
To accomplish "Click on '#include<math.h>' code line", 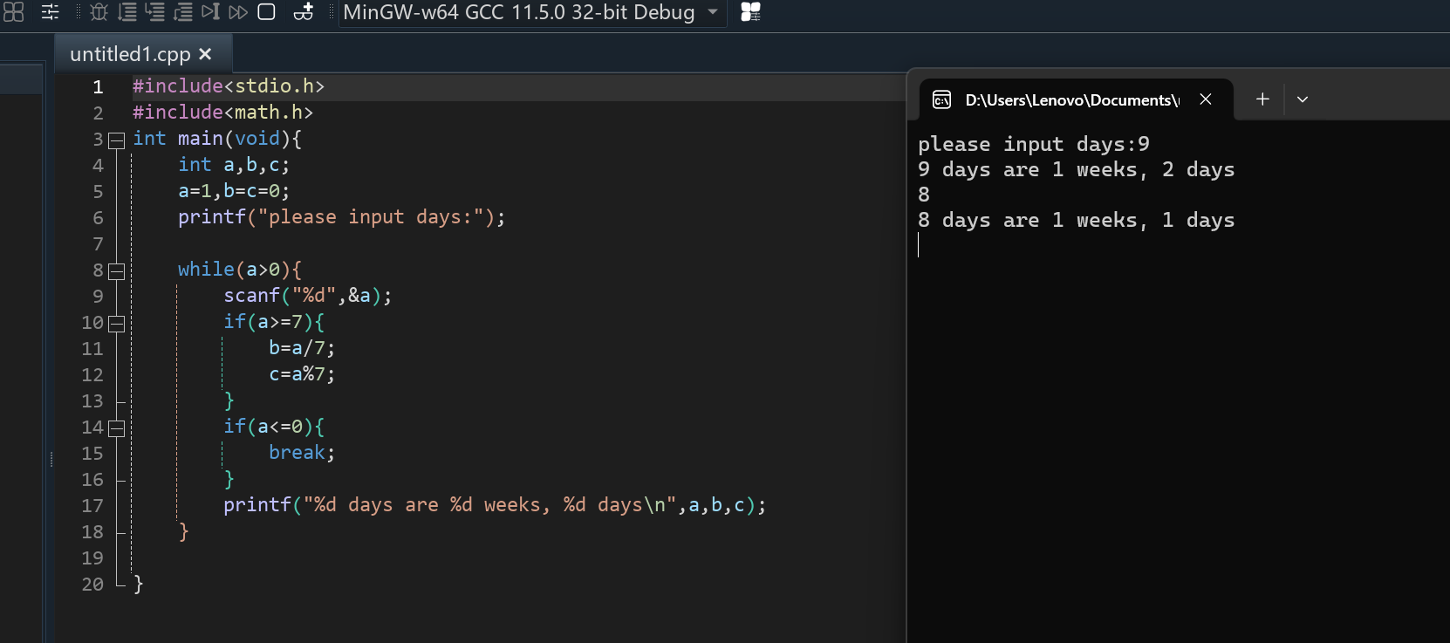I will [x=222, y=113].
